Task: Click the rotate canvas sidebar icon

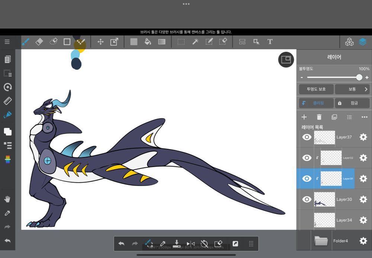Action: (7, 87)
